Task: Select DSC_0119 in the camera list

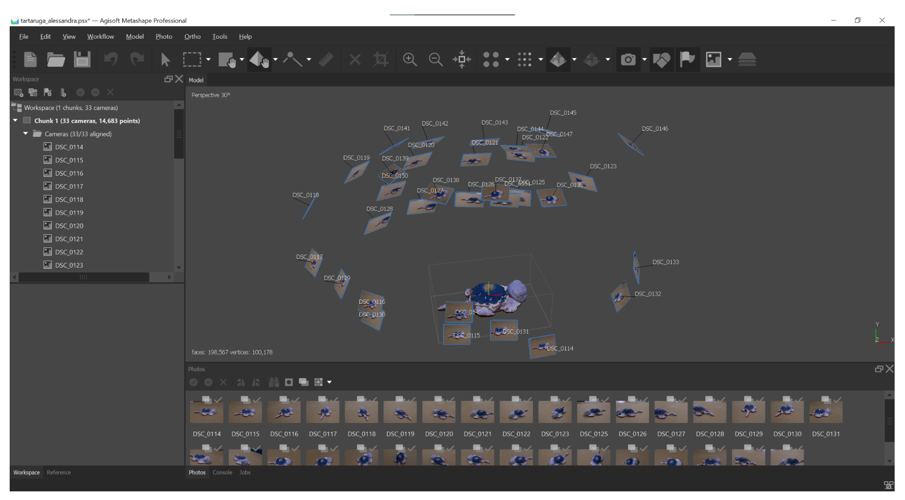Action: pyautogui.click(x=69, y=212)
